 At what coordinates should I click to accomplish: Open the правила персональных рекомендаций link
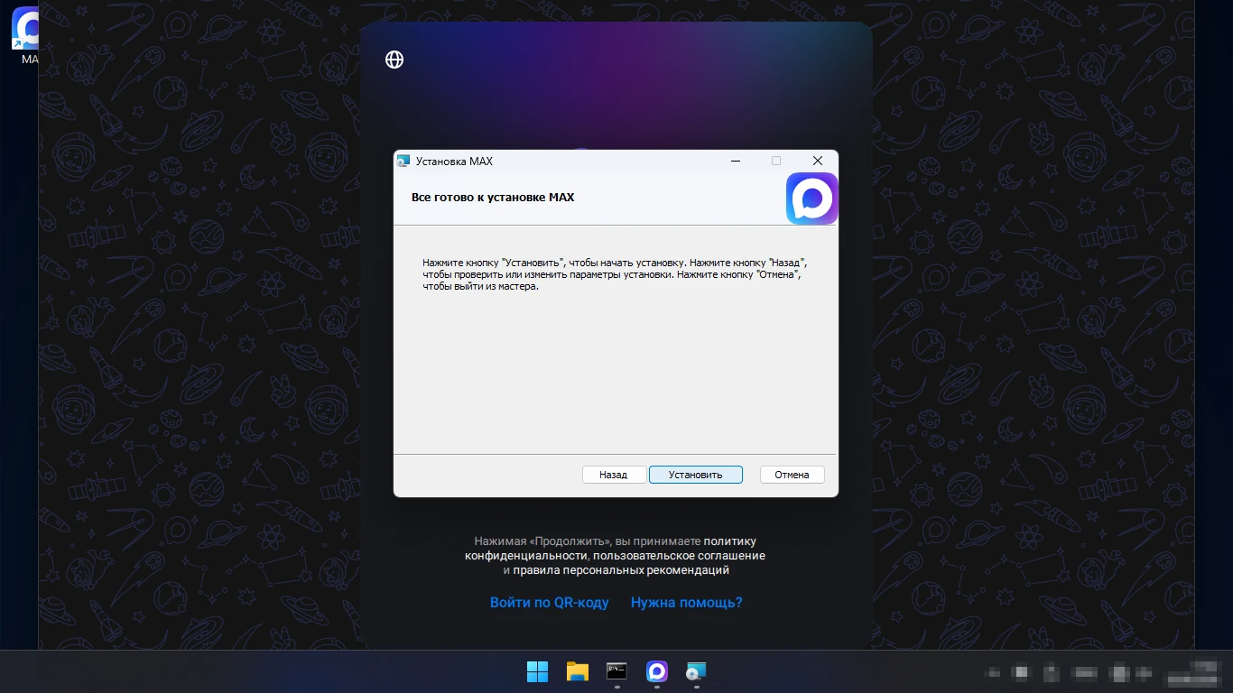(x=621, y=570)
